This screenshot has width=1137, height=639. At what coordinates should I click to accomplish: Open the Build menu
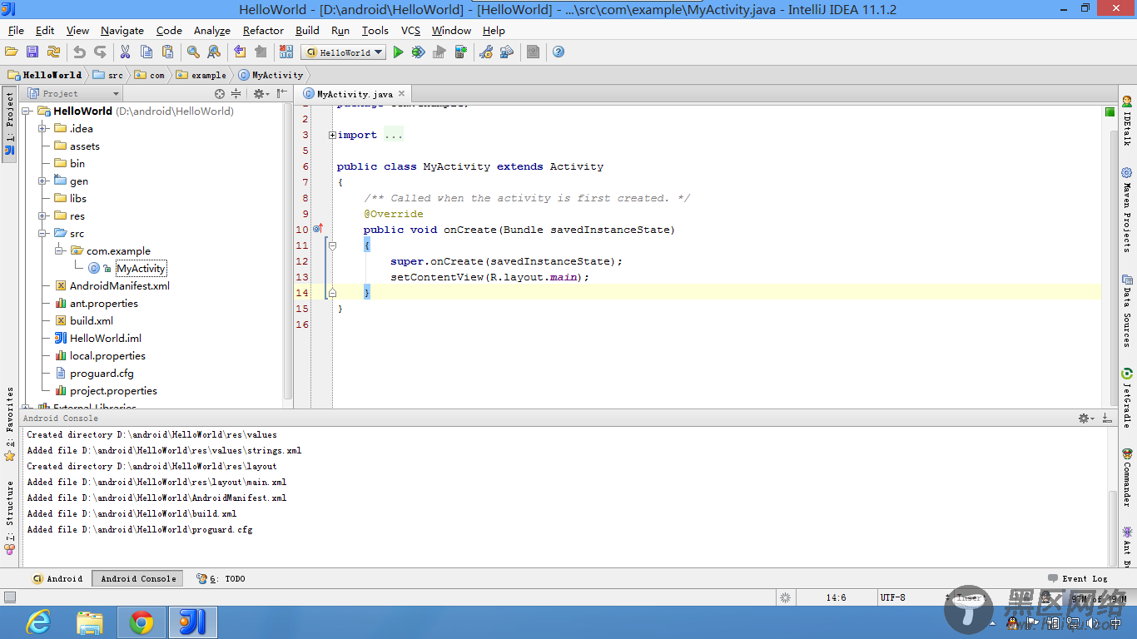307,30
